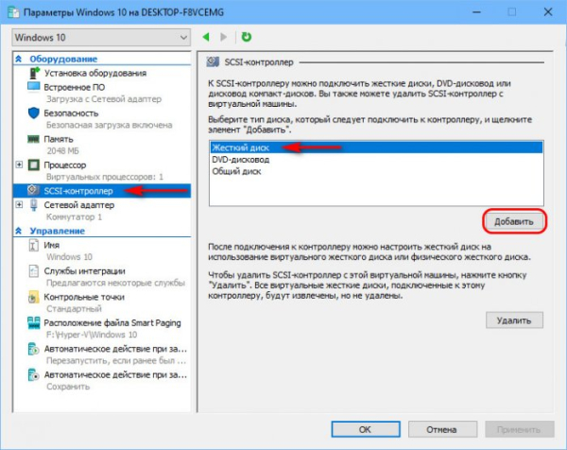Click the Безопасность shield icon

34,112
